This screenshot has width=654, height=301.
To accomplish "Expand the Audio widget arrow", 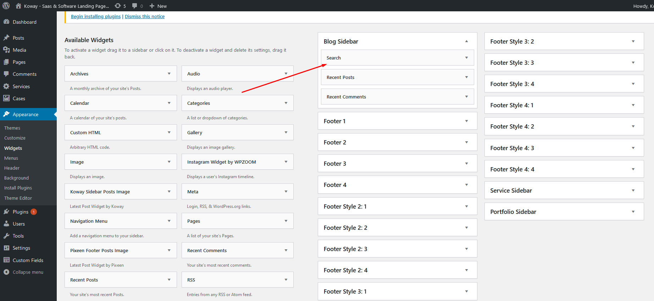I will click(x=286, y=74).
